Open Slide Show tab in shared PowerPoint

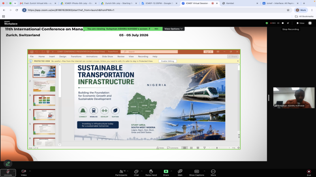(x=107, y=57)
